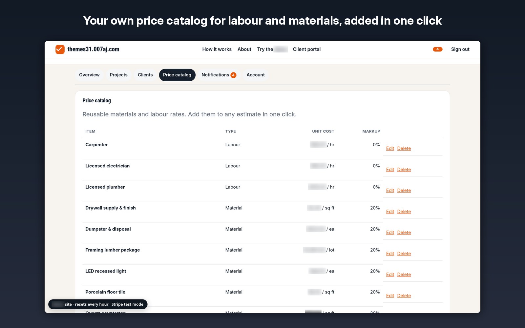525x328 pixels.
Task: Open the orange notification count badge in header
Action: tap(437, 49)
